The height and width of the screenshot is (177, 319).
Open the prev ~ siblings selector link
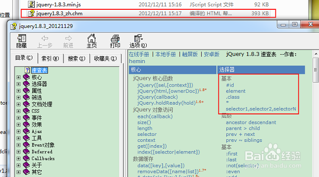244,140
